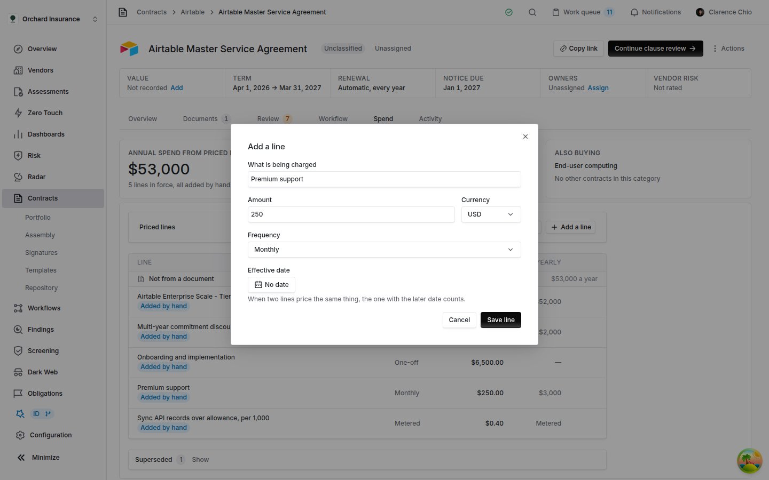The height and width of the screenshot is (480, 769).
Task: Expand the Orchard Insurance workspace switcher
Action: 53,19
